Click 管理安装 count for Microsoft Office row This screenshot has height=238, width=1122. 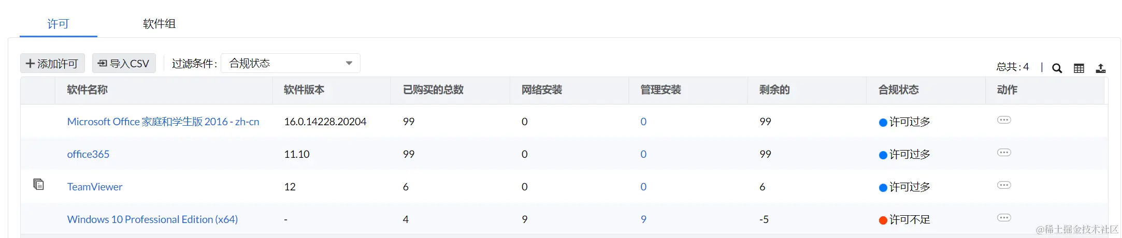(x=643, y=122)
